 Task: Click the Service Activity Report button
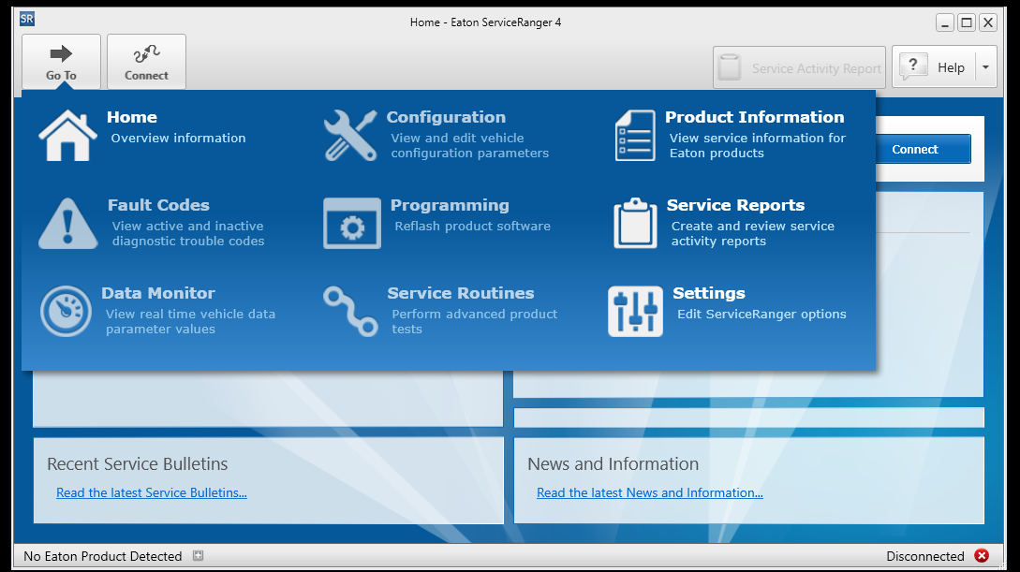click(799, 67)
